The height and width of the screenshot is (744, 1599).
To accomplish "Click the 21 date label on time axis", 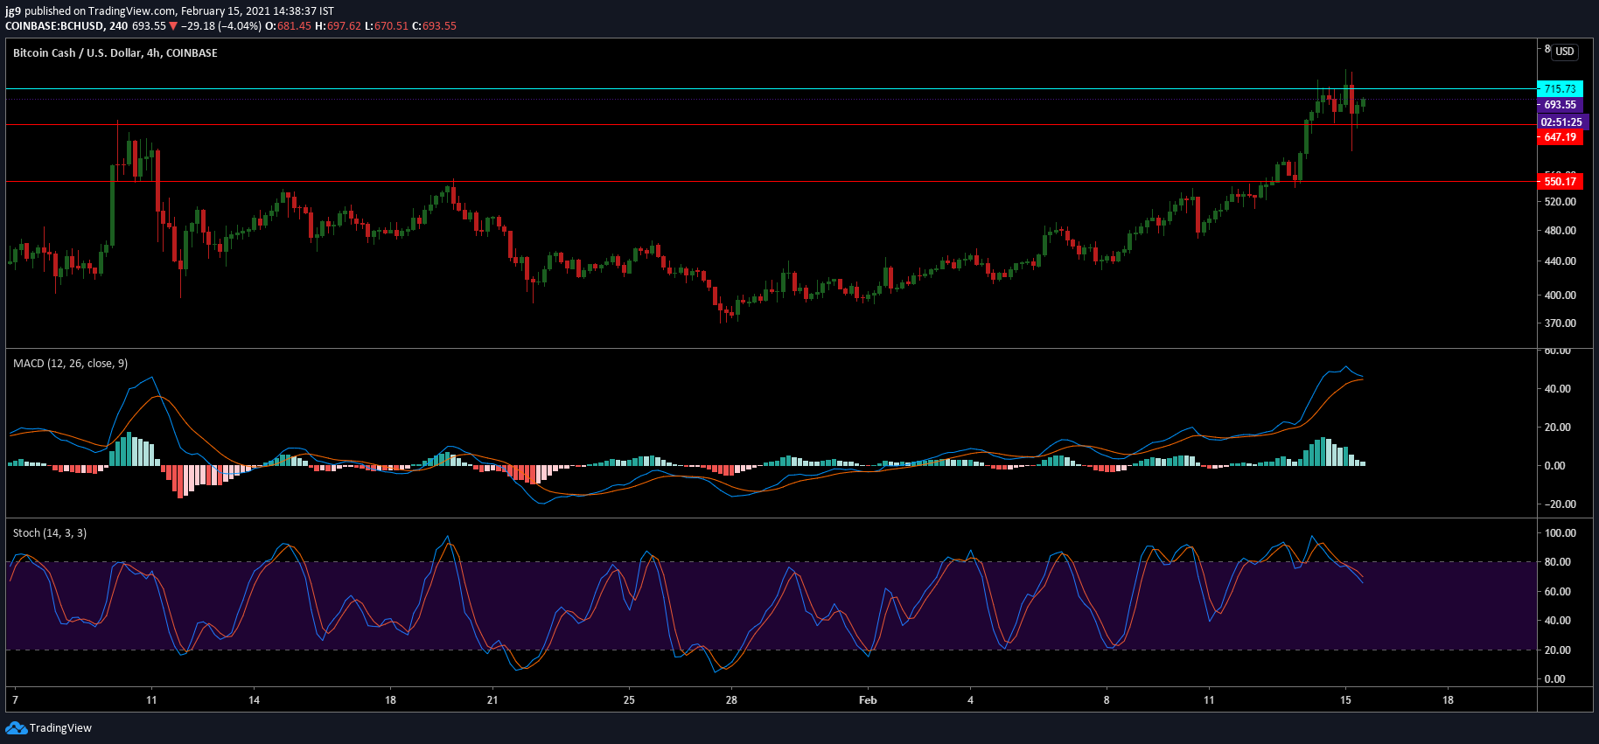I will pos(492,700).
